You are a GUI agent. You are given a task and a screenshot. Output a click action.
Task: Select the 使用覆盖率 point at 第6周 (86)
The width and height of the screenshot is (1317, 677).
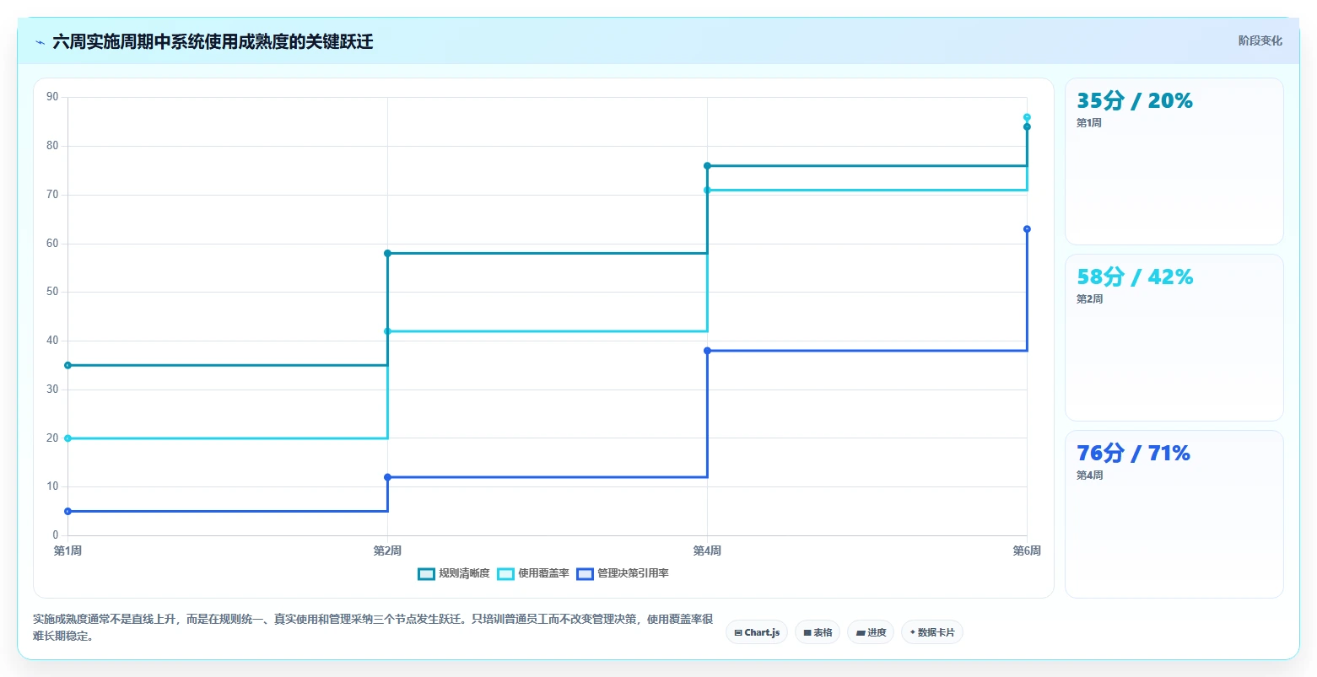click(1027, 117)
